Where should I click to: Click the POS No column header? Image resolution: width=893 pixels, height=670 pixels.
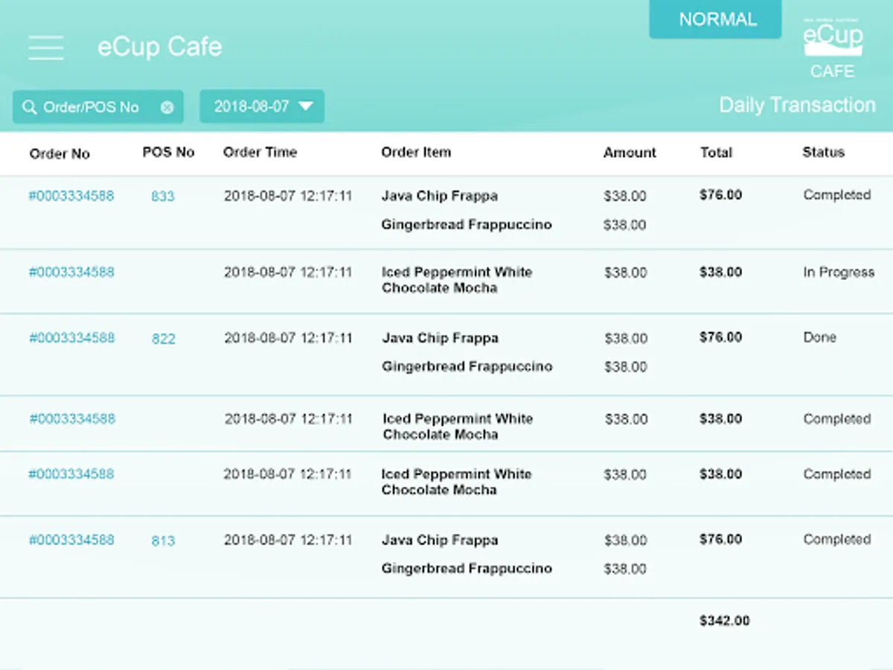tap(168, 152)
